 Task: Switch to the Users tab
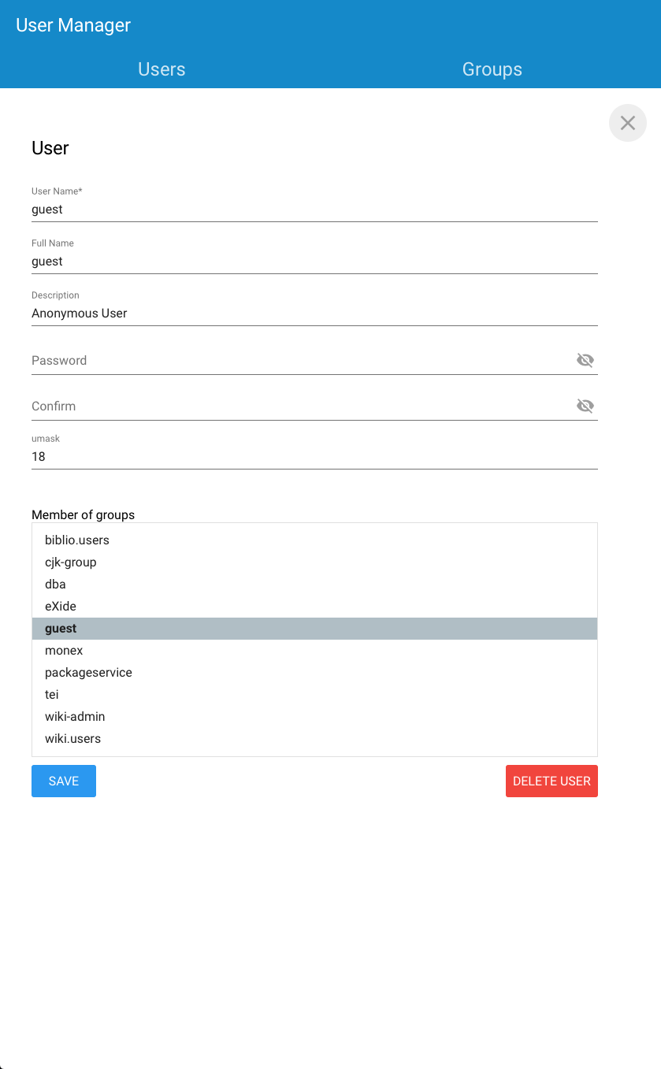click(x=162, y=69)
